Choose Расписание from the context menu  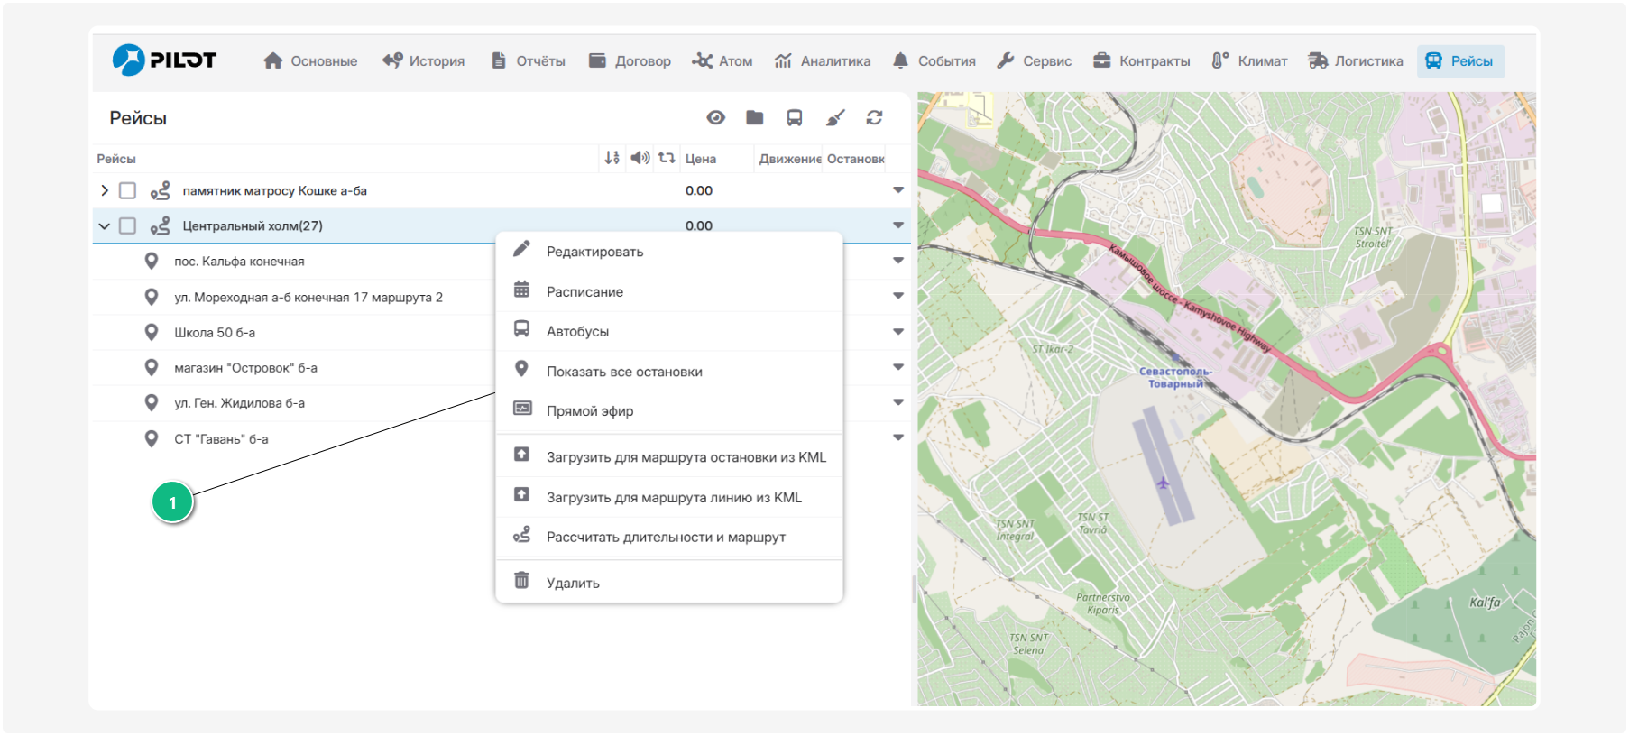pyautogui.click(x=584, y=292)
